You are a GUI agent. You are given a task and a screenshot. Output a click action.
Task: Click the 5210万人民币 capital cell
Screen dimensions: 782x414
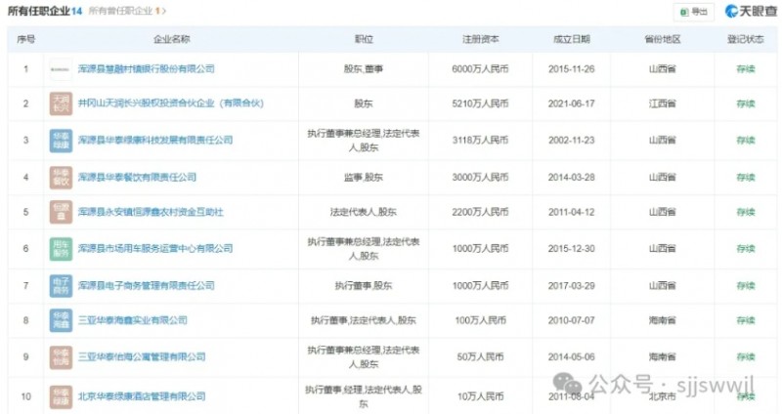(x=480, y=103)
